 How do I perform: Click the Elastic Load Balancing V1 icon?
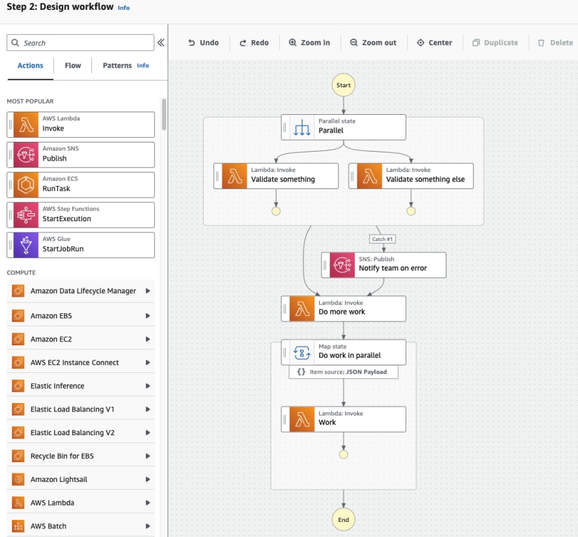click(x=18, y=409)
